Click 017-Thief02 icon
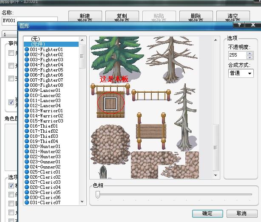Image resolution: width=261 pixels, height=222 pixels. tap(27, 131)
